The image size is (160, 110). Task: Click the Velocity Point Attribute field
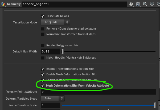coord(98,92)
